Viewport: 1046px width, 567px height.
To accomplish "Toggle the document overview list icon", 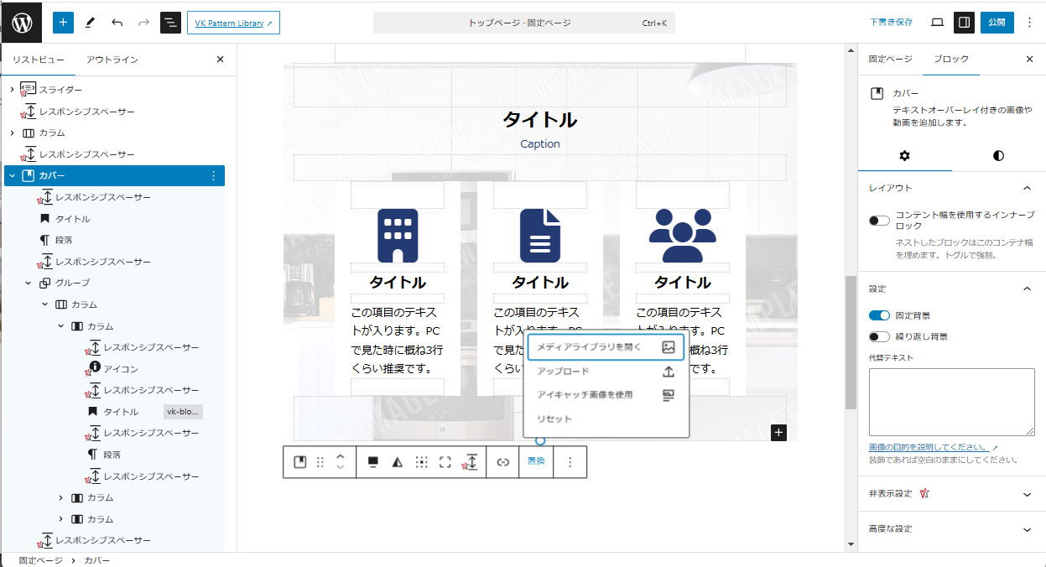I will click(170, 23).
